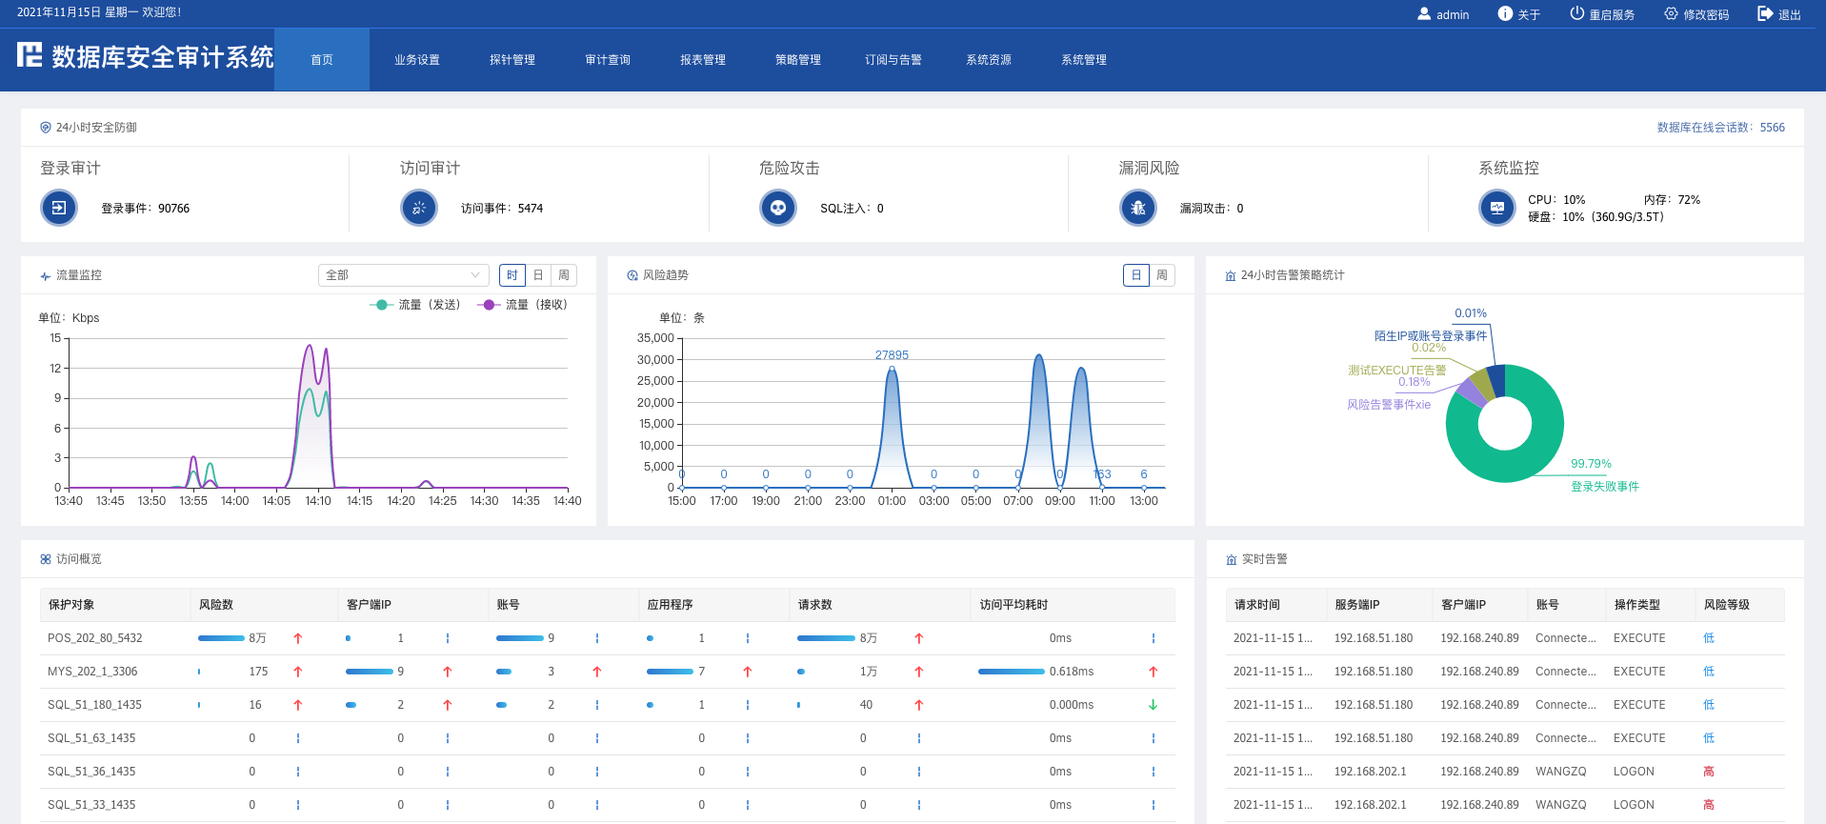Select 周 view in 流量监控
This screenshot has width=1826, height=824.
[564, 275]
